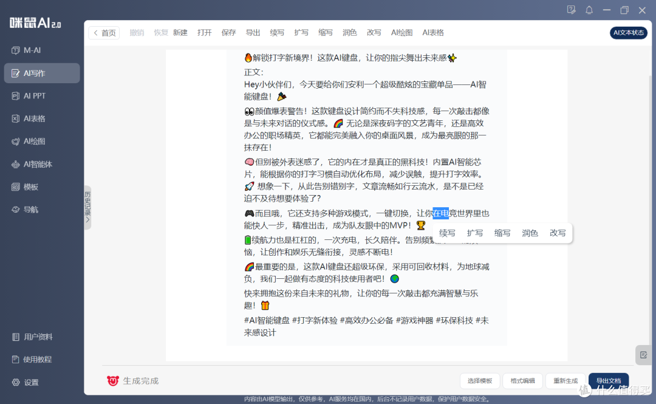This screenshot has width=656, height=404.
Task: Click the 生成完成 status text
Action: point(140,381)
